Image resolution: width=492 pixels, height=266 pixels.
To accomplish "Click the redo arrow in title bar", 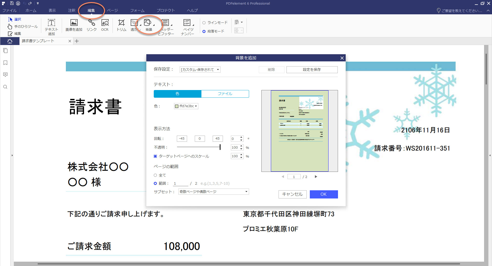I will [x=30, y=3].
